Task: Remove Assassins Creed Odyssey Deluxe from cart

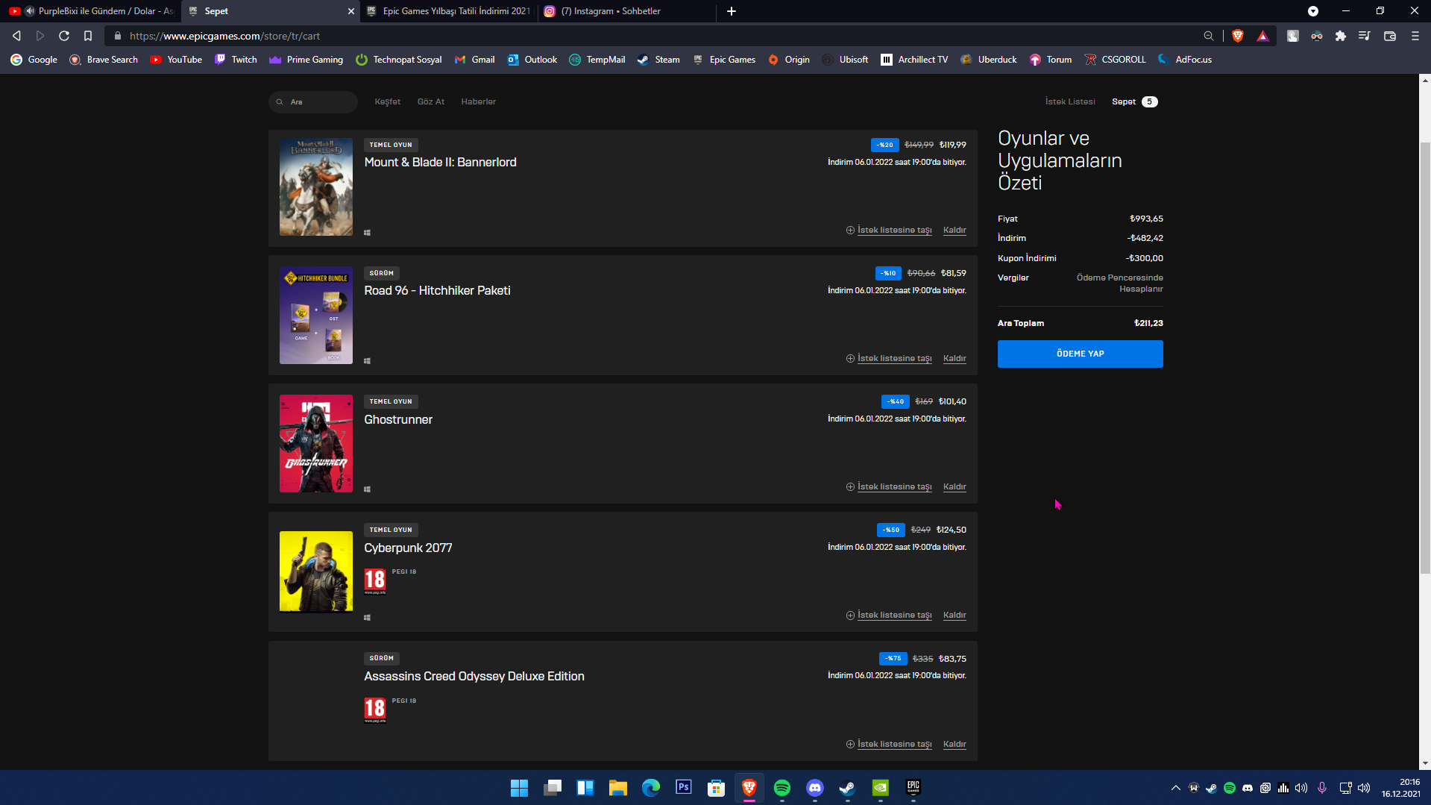Action: click(954, 745)
